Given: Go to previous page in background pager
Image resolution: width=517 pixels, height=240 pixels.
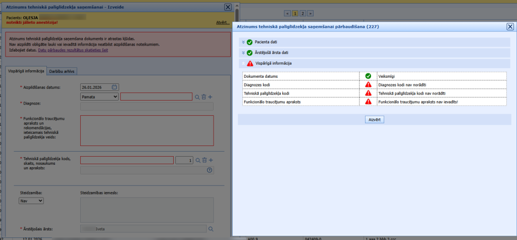Looking at the screenshot, I should click(287, 14).
